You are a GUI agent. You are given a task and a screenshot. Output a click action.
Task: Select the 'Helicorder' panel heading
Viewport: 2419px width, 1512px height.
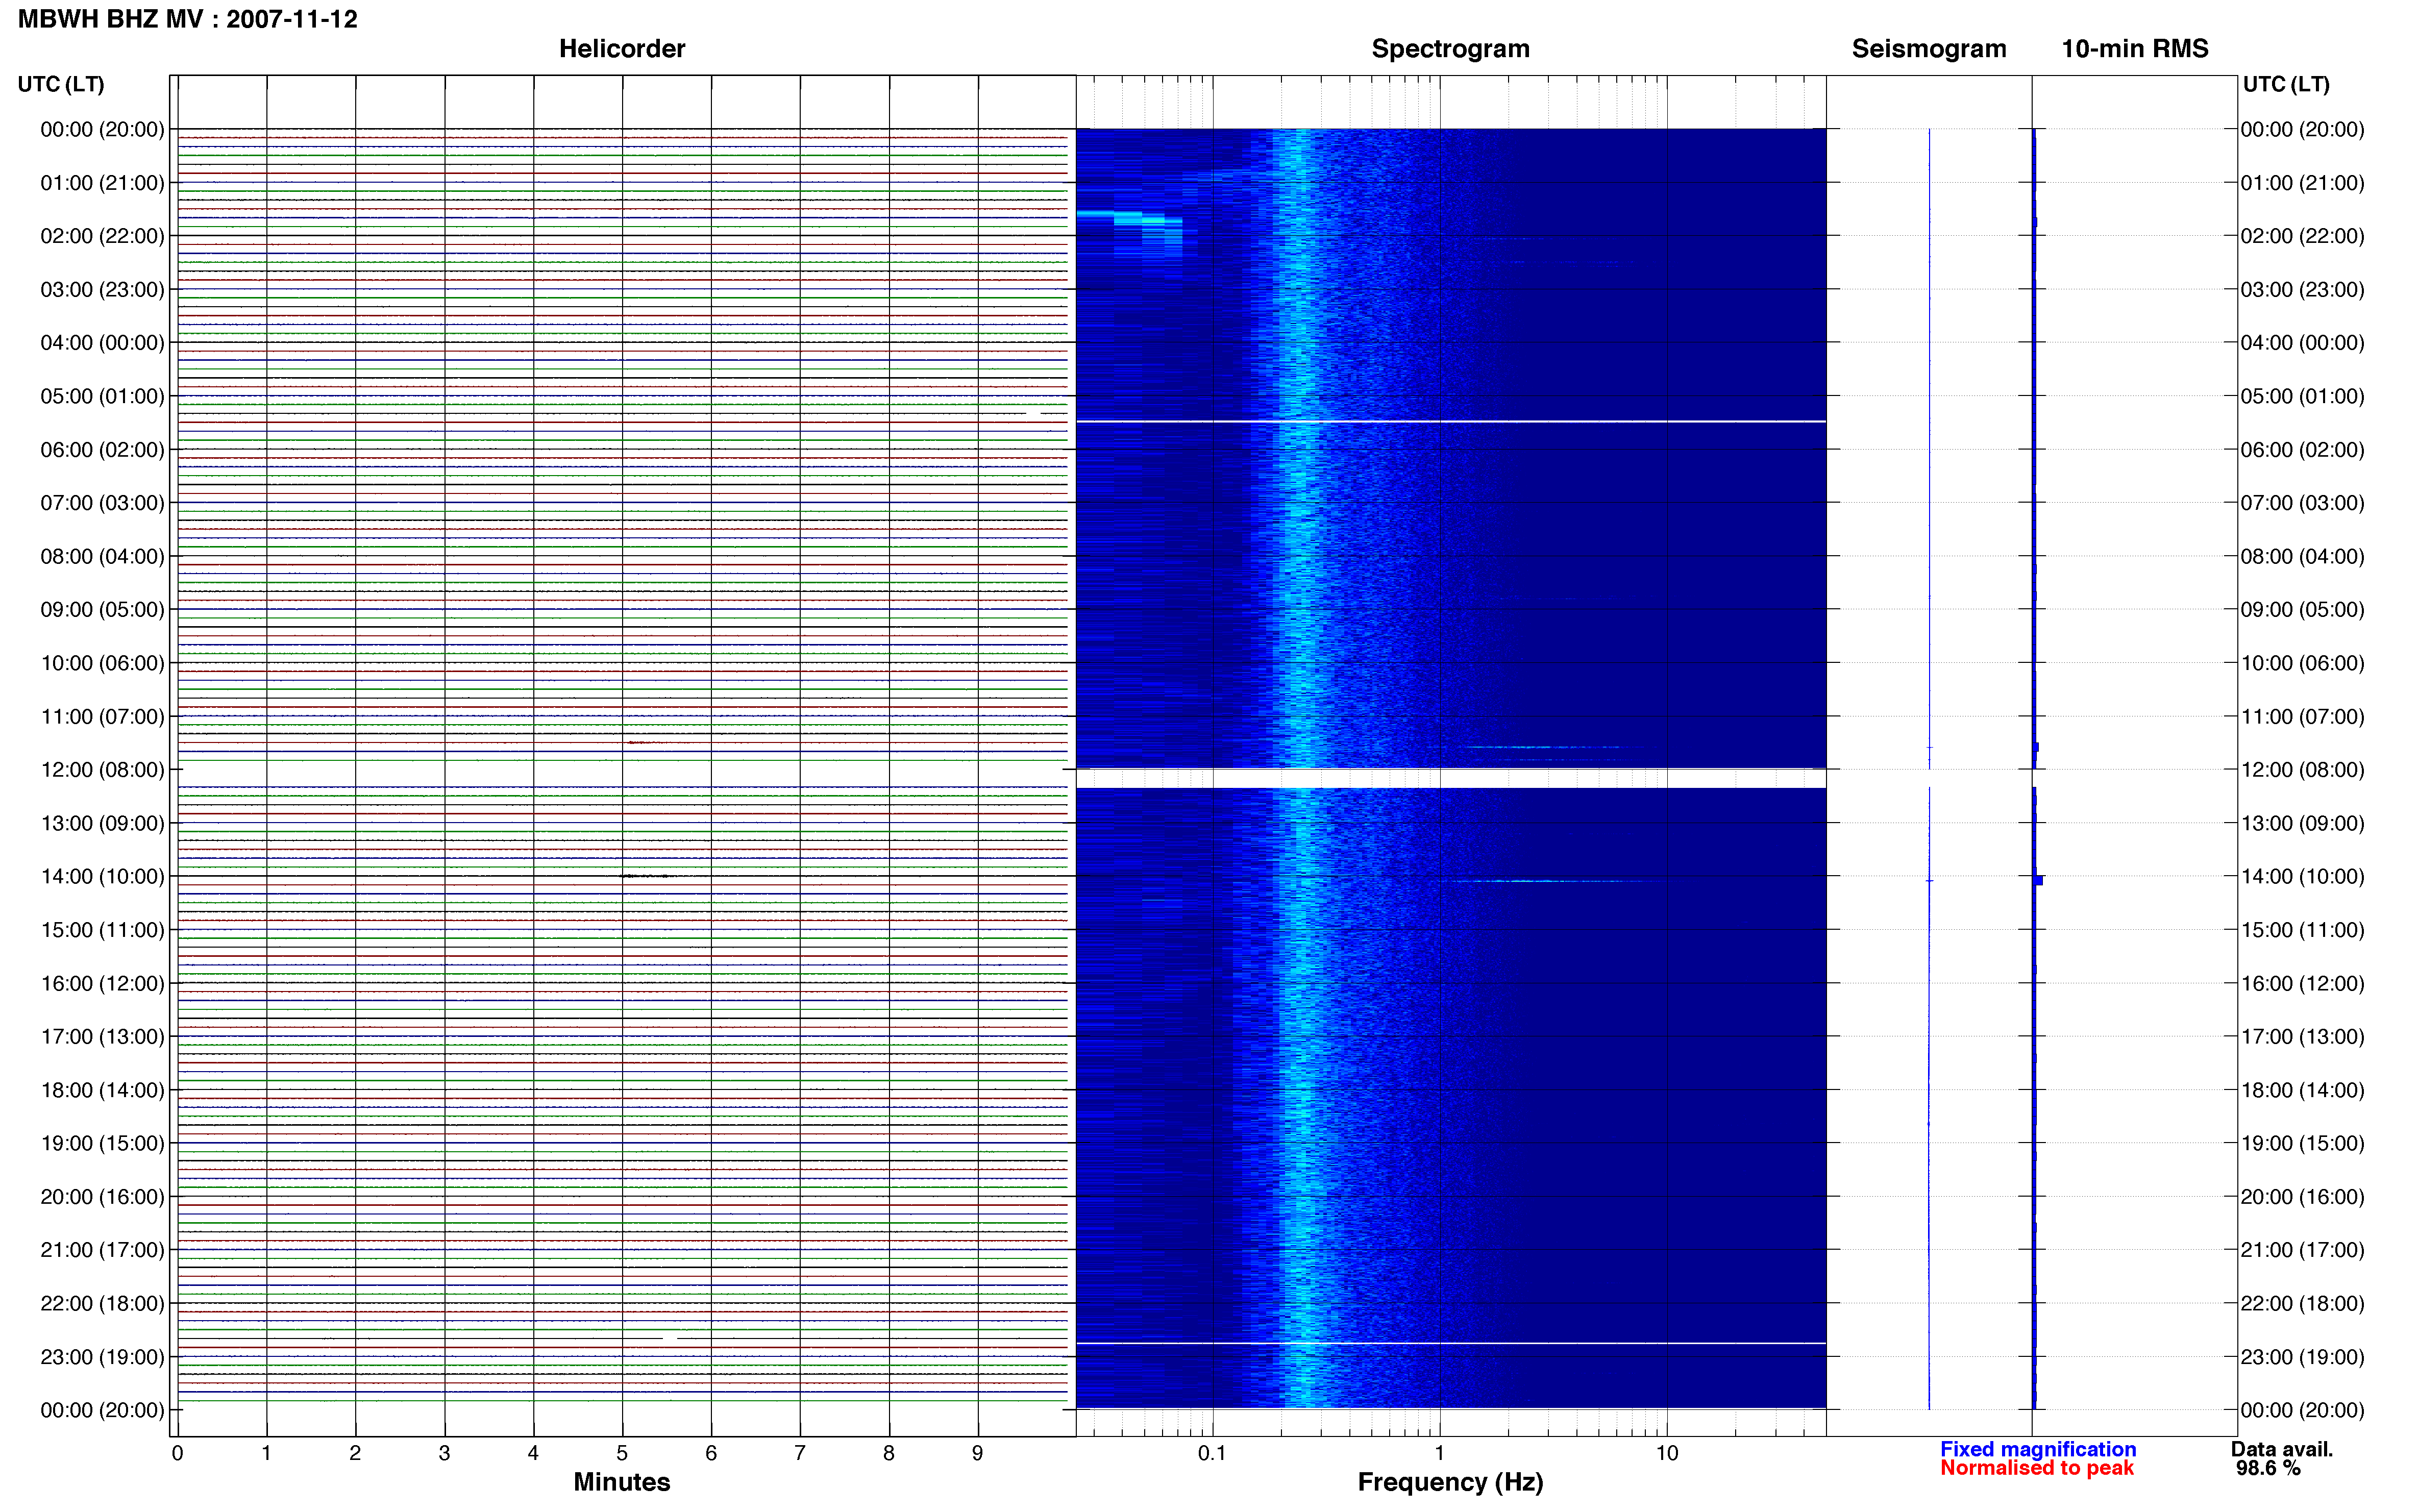[x=622, y=49]
